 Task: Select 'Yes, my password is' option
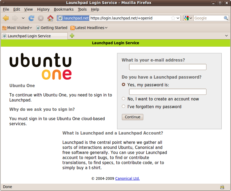[x=123, y=84]
